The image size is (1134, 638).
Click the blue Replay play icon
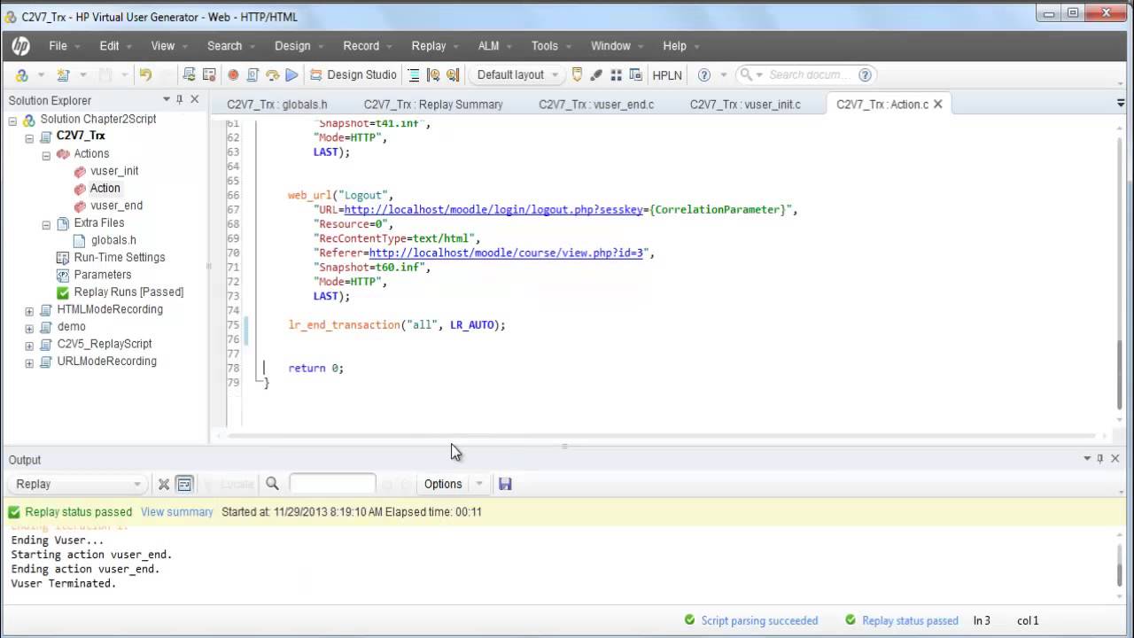point(291,75)
